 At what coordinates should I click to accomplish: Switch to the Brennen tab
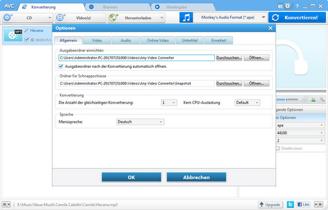pos(118,7)
